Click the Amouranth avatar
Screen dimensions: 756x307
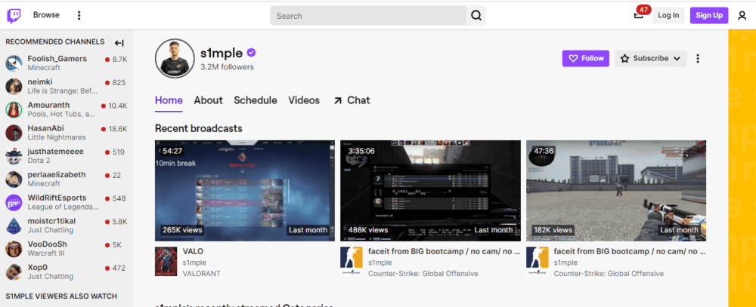14,109
